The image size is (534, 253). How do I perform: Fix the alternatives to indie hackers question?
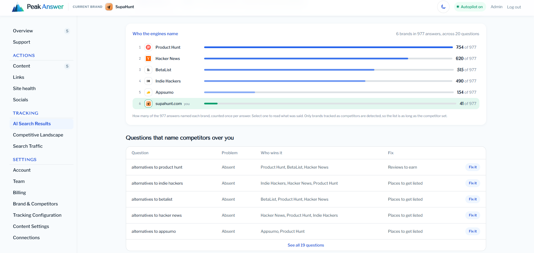(473, 183)
